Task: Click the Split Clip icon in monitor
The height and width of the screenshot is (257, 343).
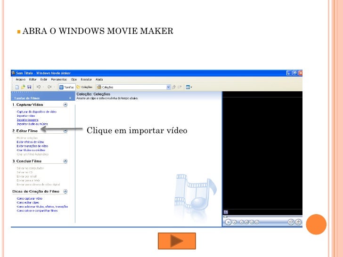Action: (291, 222)
